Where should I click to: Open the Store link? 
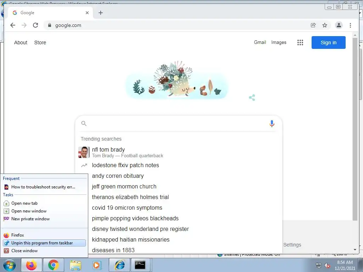point(40,42)
